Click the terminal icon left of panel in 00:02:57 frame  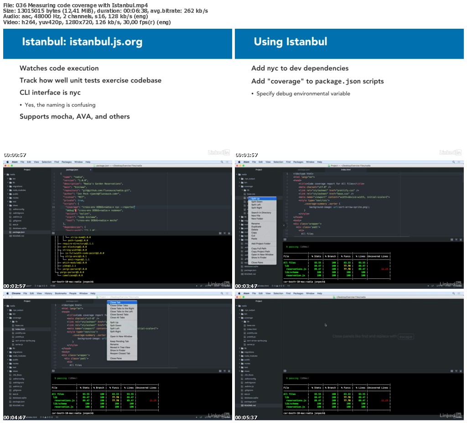pyautogui.click(x=53, y=233)
